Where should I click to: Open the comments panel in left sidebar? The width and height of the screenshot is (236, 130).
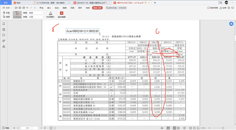point(4,35)
